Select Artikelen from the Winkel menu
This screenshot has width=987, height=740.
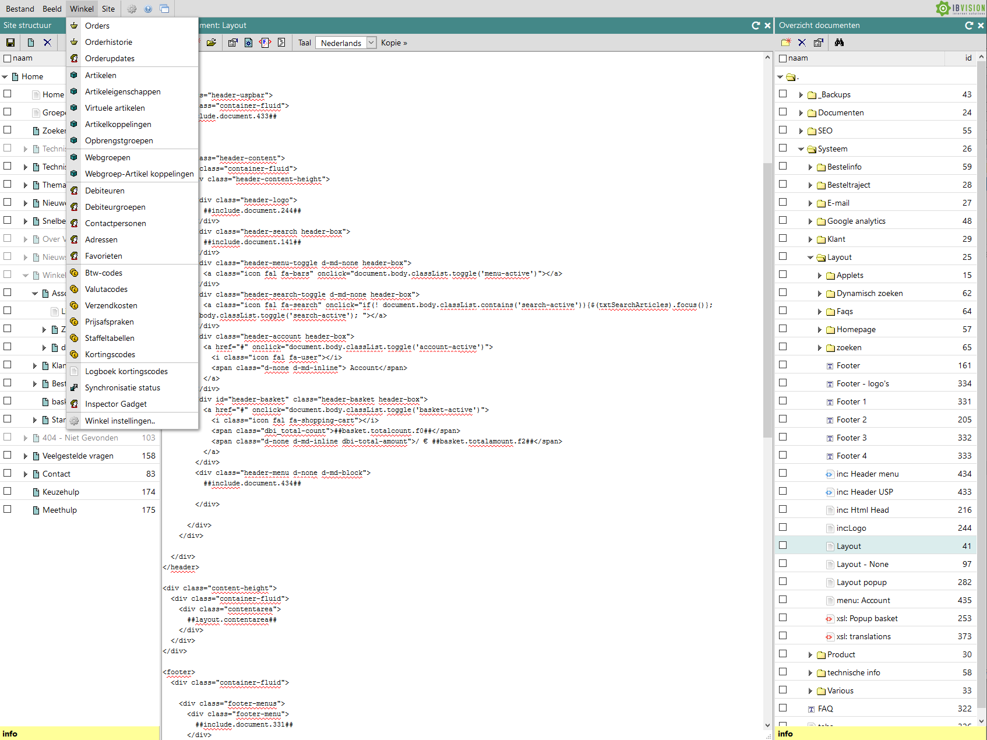[100, 75]
